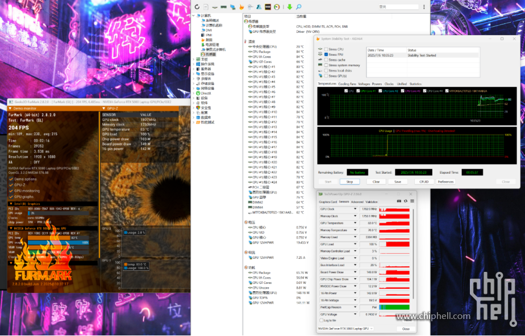Click the CPUID button

tap(424, 182)
